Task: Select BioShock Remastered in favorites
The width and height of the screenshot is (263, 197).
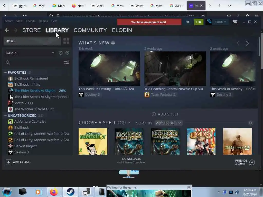Action: tap(31, 78)
